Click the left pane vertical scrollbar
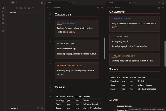Screen dimensions: 166x111 tap(104, 48)
